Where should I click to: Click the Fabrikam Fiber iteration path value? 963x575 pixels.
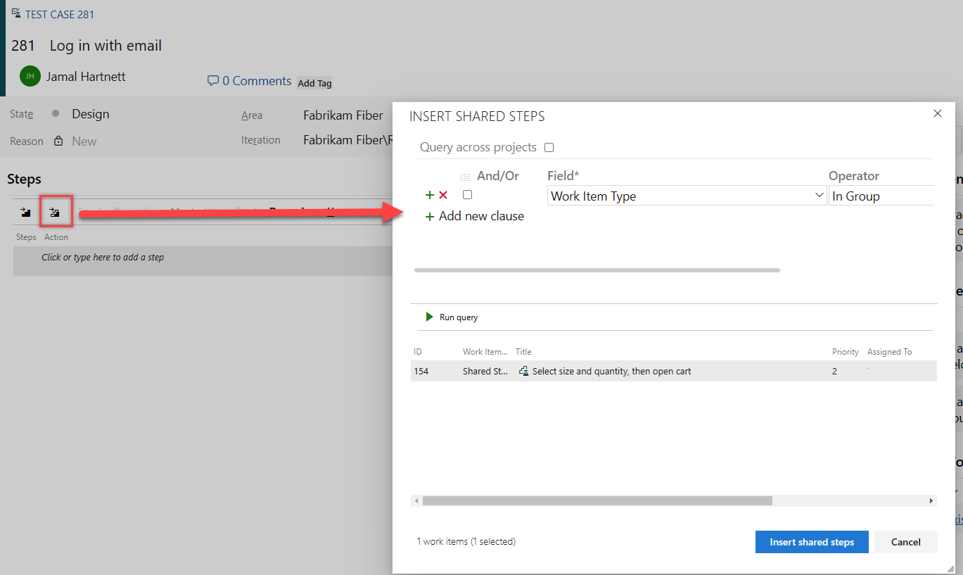[347, 140]
